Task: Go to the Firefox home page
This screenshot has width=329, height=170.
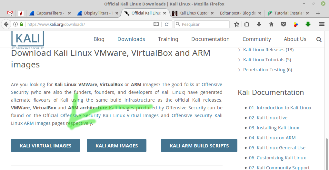Action: tap(271, 24)
